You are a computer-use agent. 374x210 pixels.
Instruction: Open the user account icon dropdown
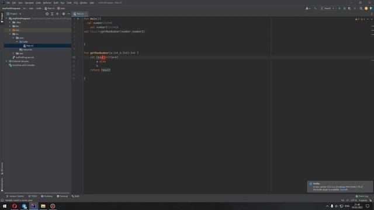308,8
